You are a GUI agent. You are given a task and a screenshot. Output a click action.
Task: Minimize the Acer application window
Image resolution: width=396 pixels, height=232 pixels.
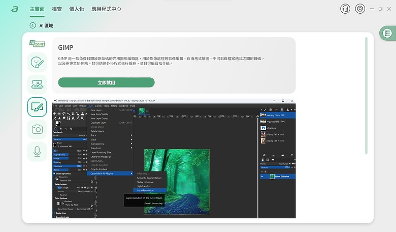coord(372,9)
